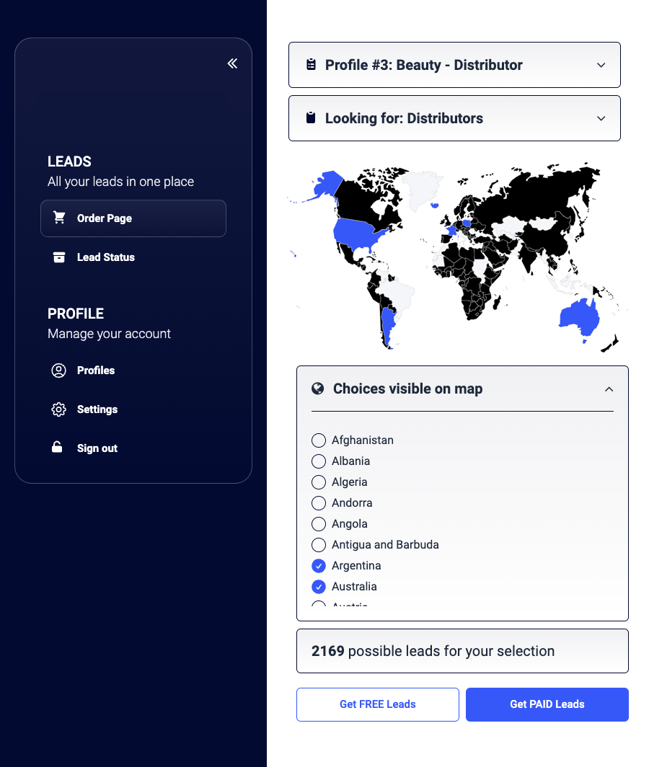Screen dimensions: 649x767
Task: Click the Lead Status archive box icon
Action: click(59, 257)
